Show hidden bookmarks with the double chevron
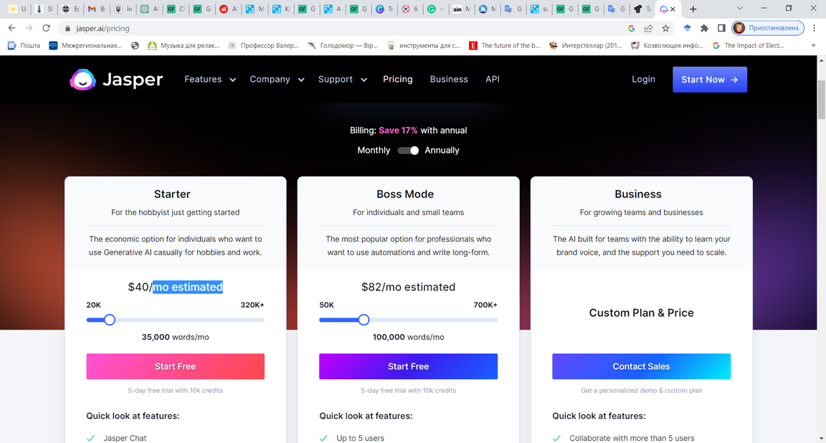The width and height of the screenshot is (826, 443). (813, 46)
